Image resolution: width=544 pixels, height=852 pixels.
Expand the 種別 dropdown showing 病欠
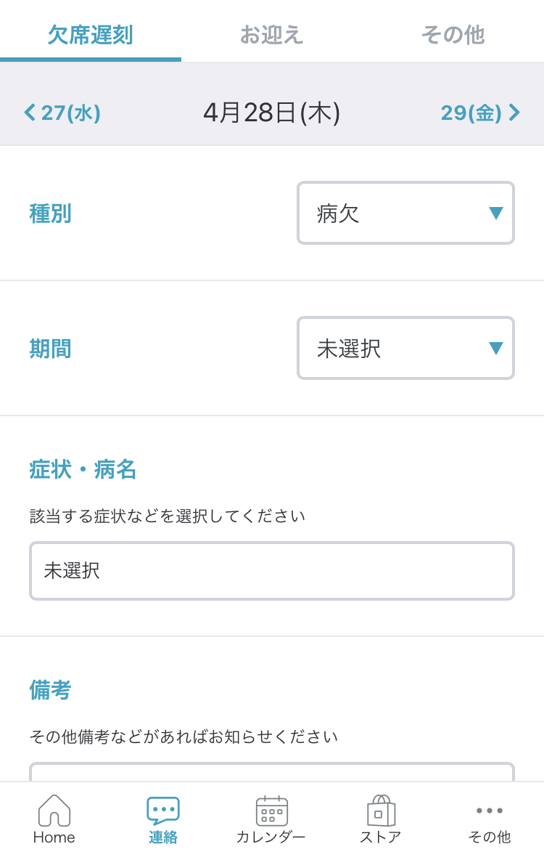tap(405, 213)
